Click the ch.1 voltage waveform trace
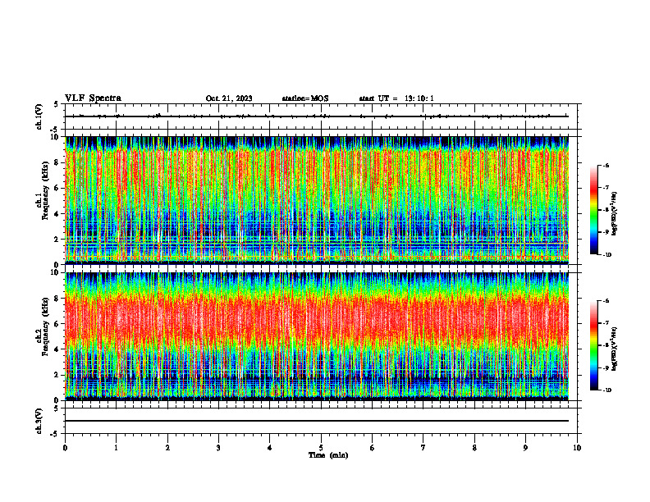The height and width of the screenshot is (502, 650). [317, 116]
